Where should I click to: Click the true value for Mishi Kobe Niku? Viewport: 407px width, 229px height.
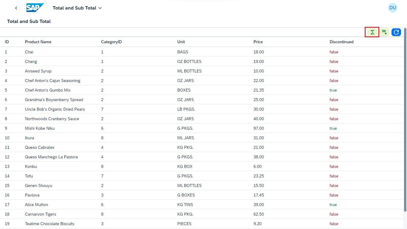333,128
